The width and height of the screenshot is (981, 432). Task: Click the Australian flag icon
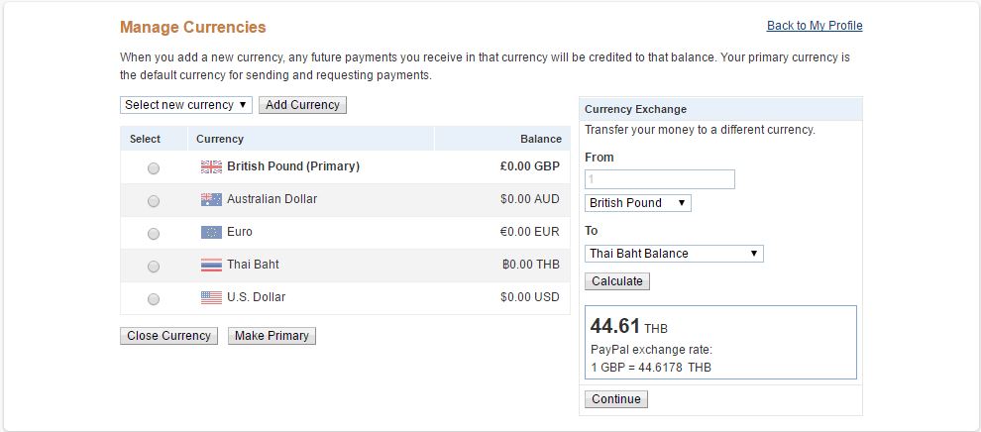pos(211,199)
